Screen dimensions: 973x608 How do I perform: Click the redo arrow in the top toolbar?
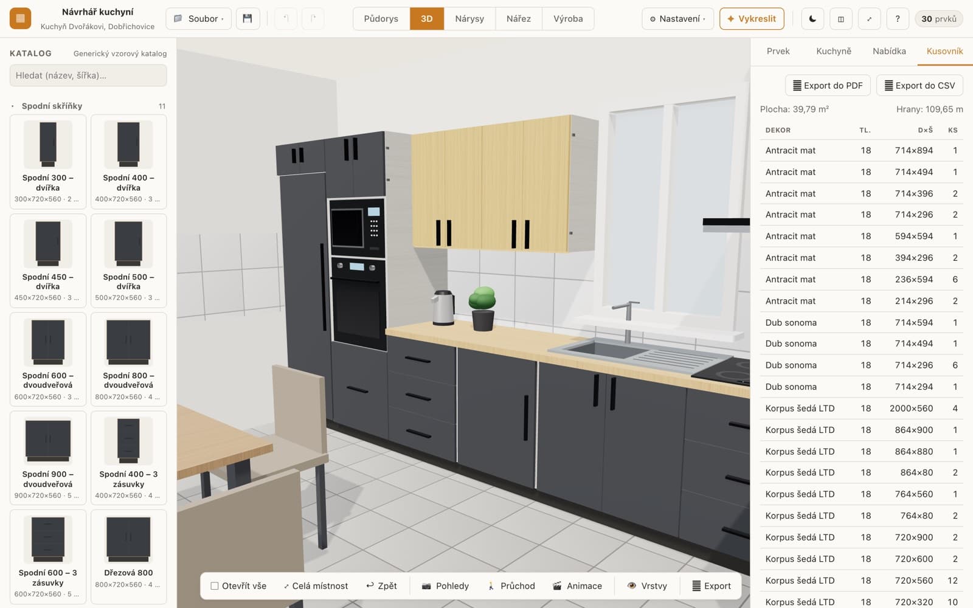(x=313, y=19)
